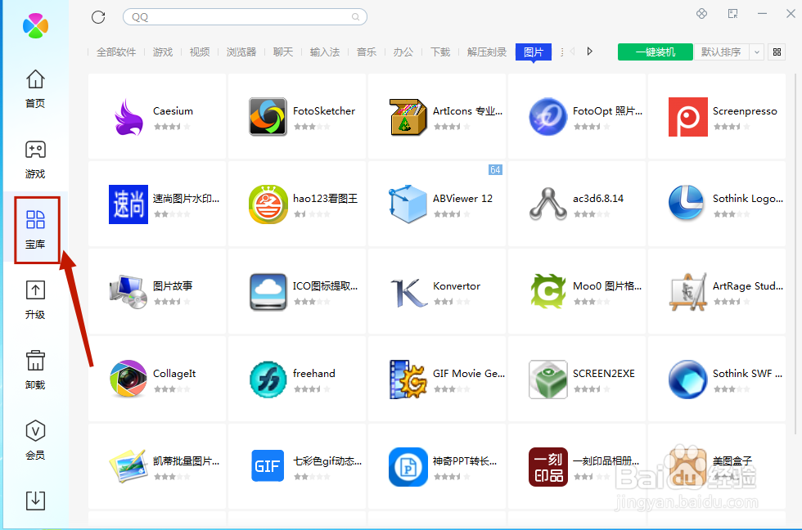This screenshot has width=802, height=530.
Task: Select the 浏览器 category tab
Action: point(241,52)
